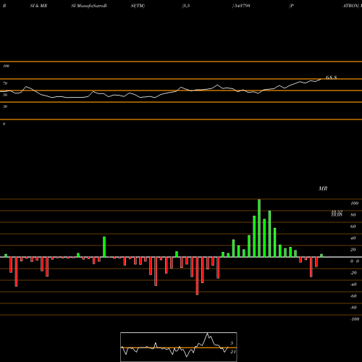Click the 60 label on MR axis
Image resolution: width=362 pixels, height=362 pixels.
coord(353,227)
